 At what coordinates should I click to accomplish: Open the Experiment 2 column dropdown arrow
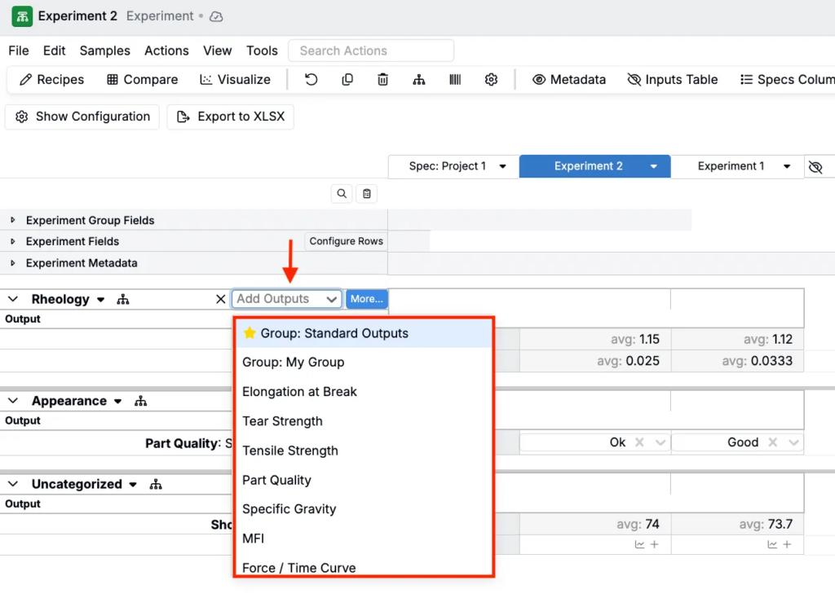(x=654, y=166)
